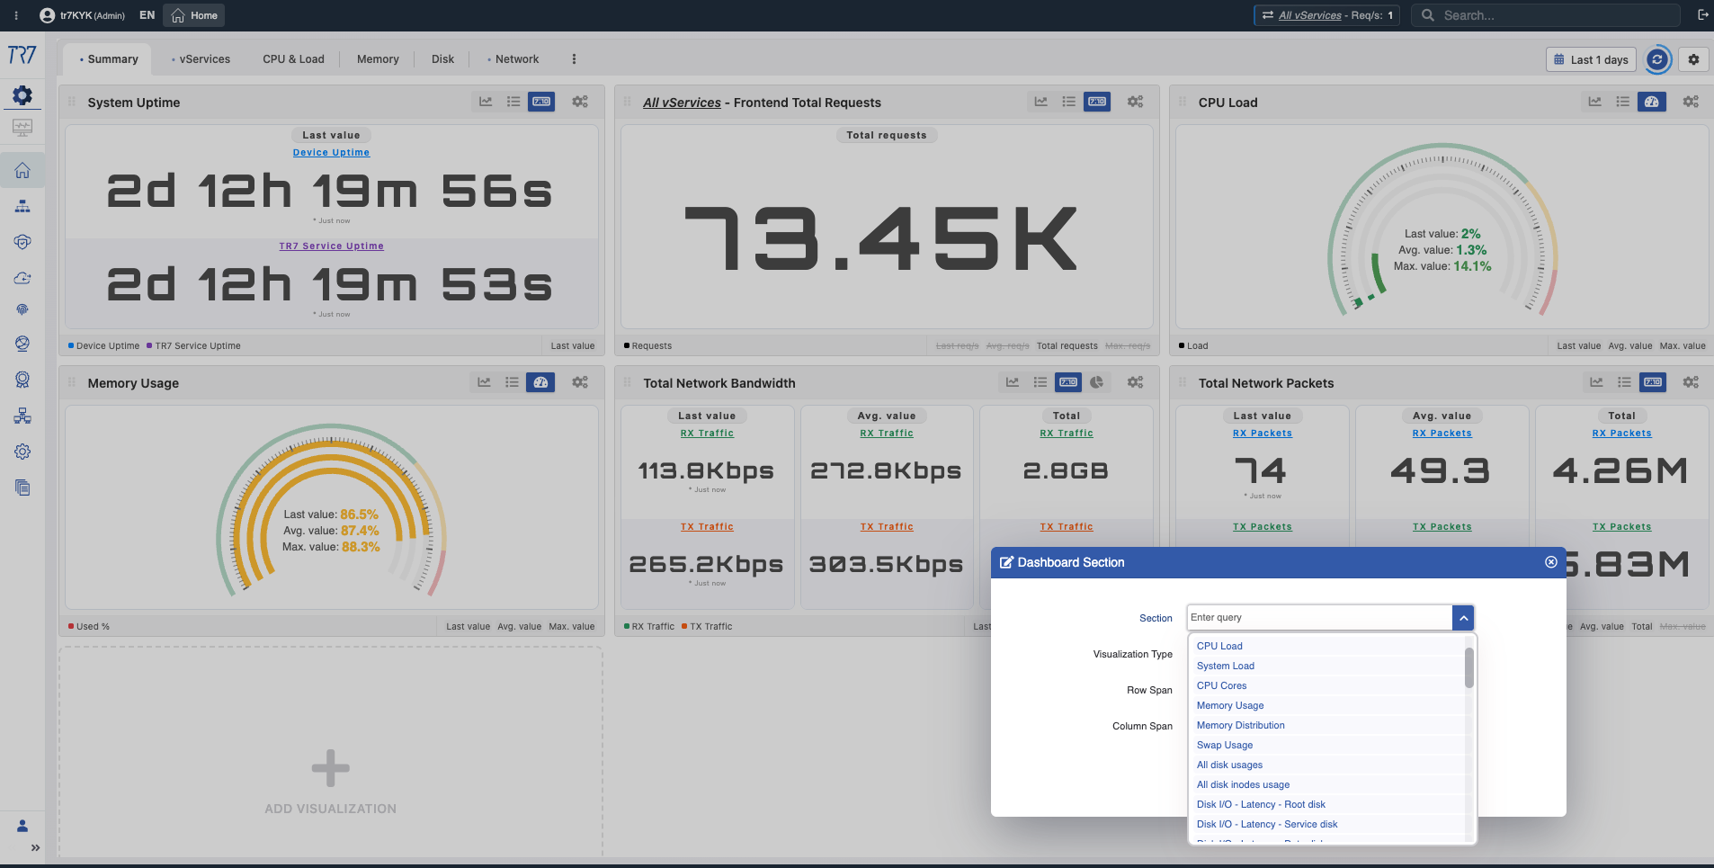Click the logout icon in the top bar
The width and height of the screenshot is (1714, 868).
(x=1702, y=14)
